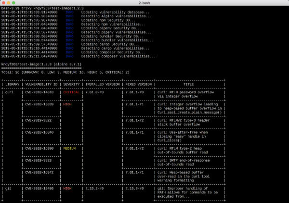Click the LIBRARY column header
This screenshot has width=289, height=203.
click(x=12, y=84)
